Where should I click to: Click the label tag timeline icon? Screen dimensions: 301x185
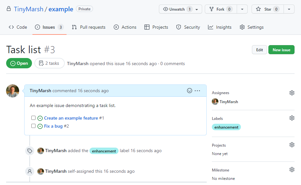point(30,151)
